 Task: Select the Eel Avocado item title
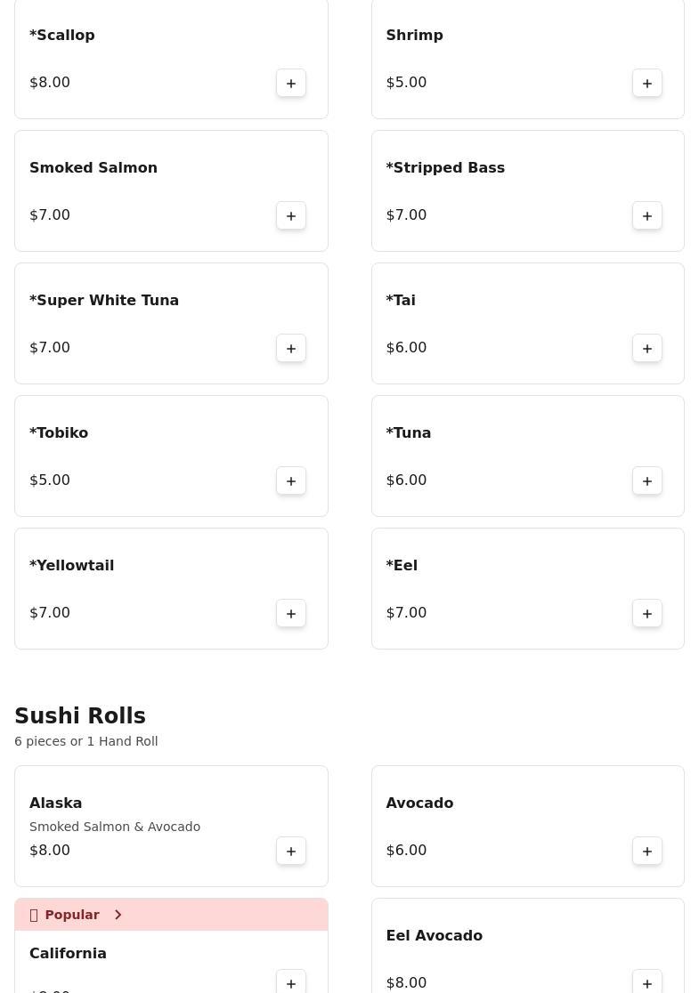point(435,935)
